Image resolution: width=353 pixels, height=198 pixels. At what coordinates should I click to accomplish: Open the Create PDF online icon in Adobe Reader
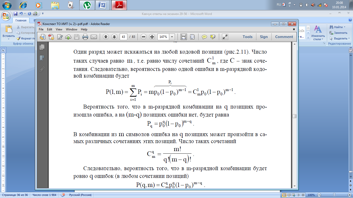pyautogui.click(x=43, y=37)
